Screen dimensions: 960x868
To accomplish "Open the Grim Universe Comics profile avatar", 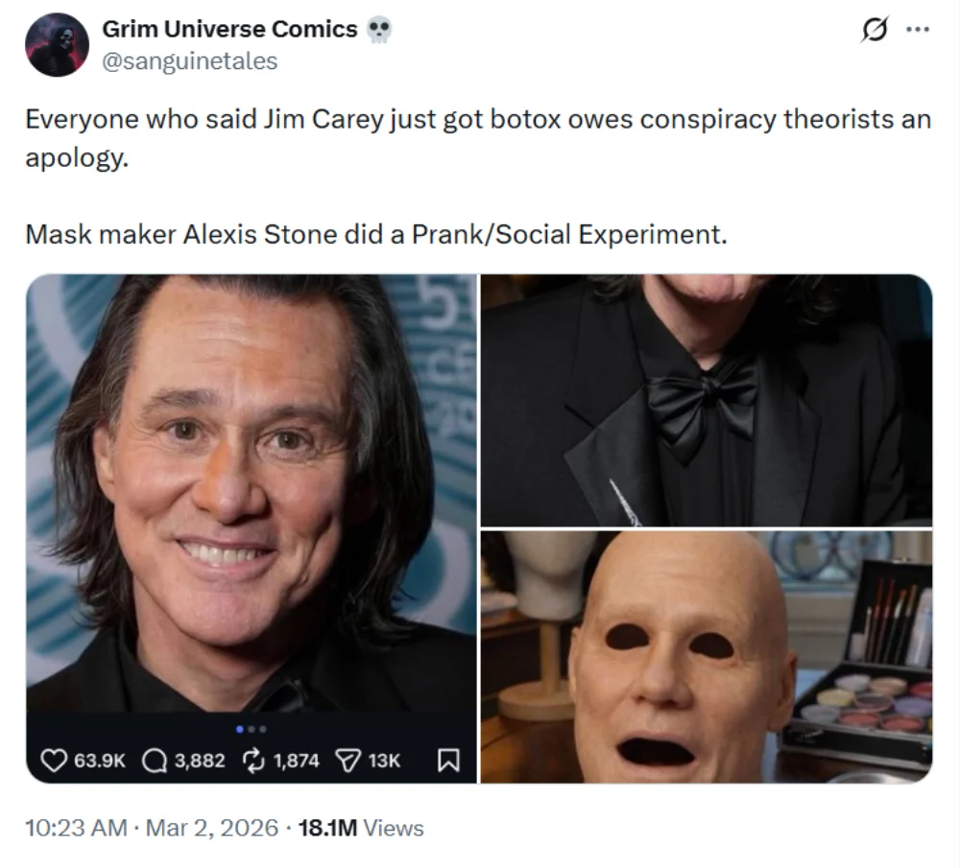I will tap(57, 45).
